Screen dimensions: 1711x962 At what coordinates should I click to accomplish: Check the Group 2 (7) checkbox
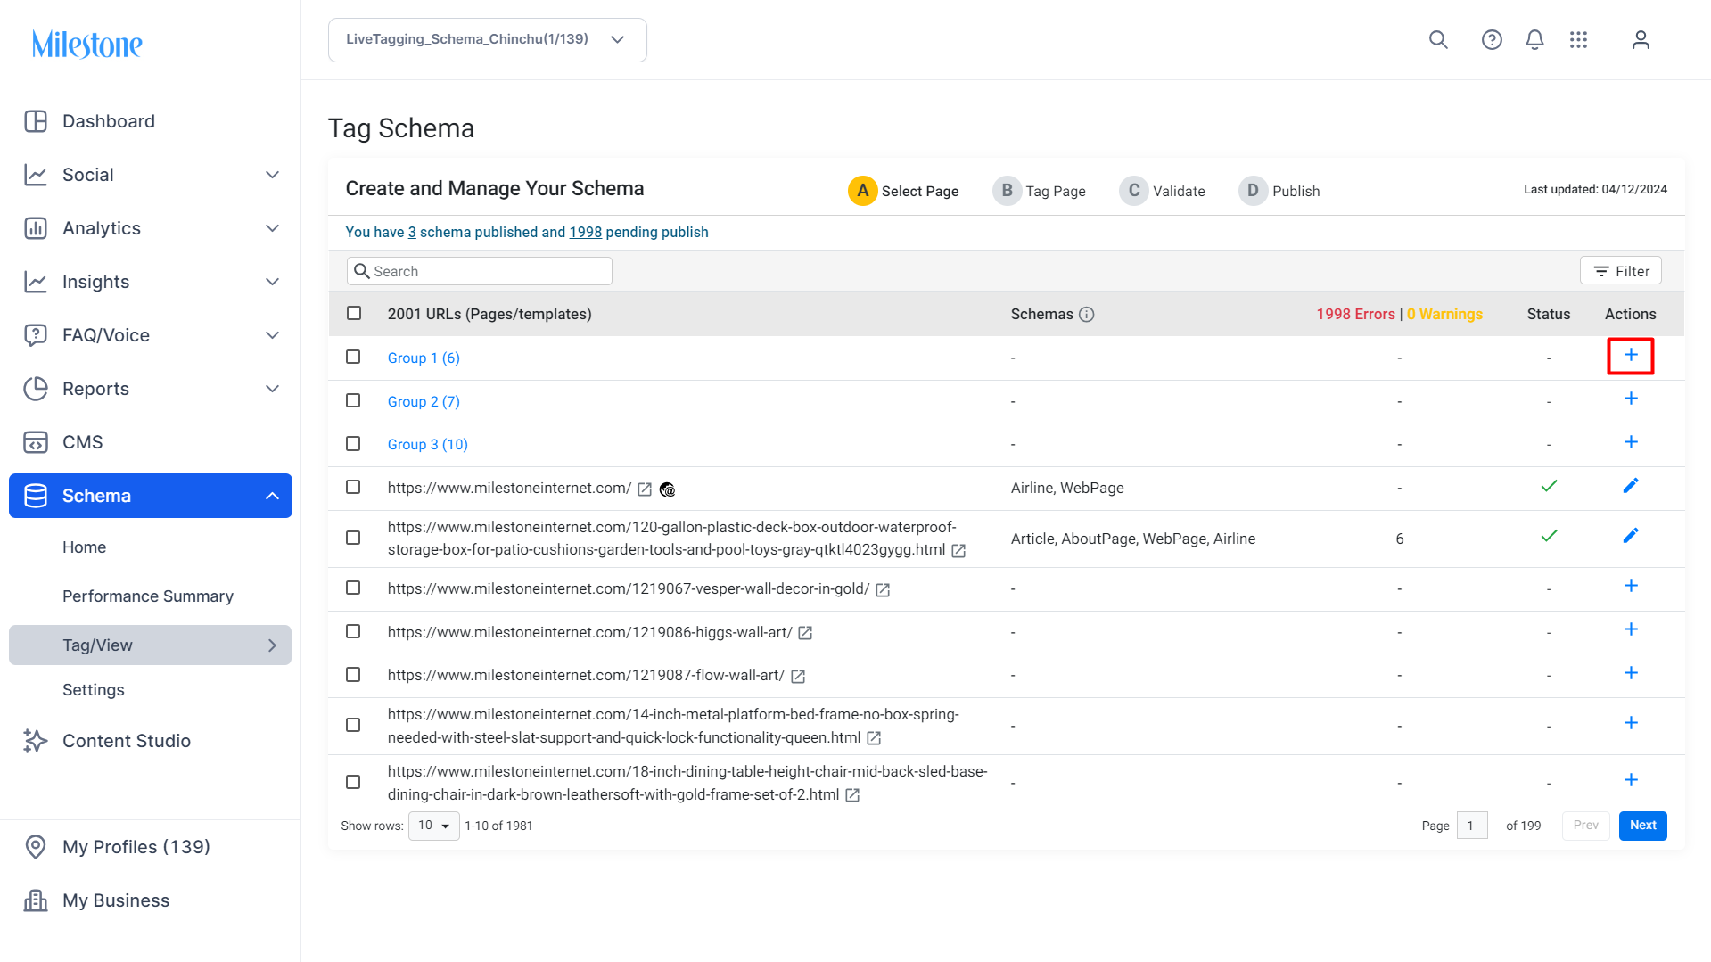click(x=353, y=401)
